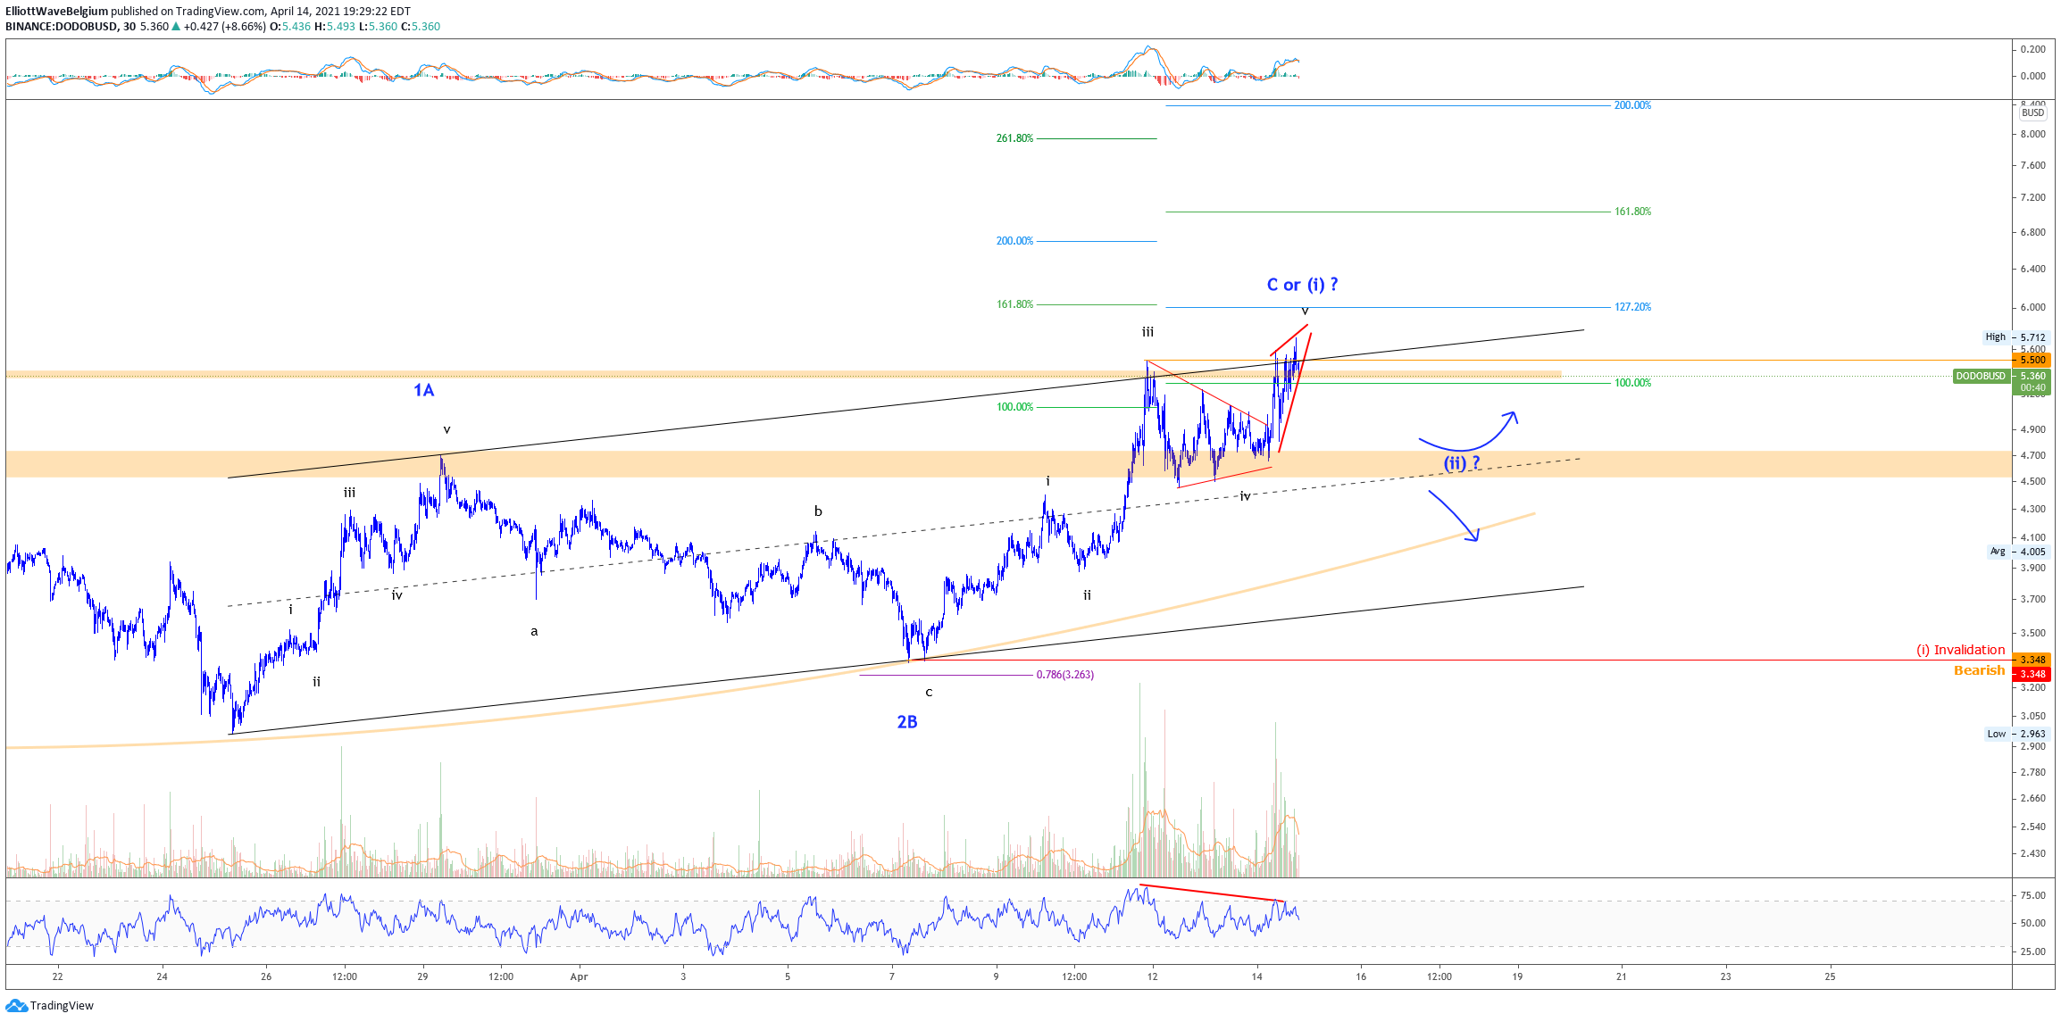Select the blue downward arrow drawing
This screenshot has height=1022, width=2061.
(1454, 516)
